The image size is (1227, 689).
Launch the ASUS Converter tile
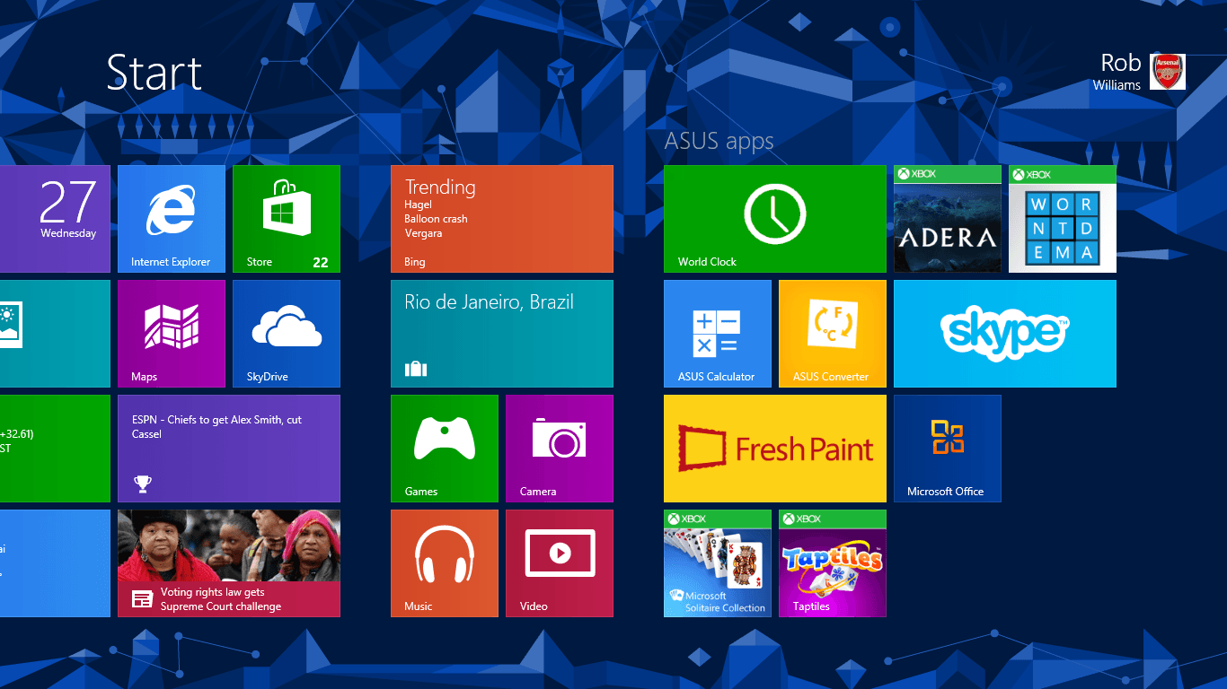[x=833, y=333]
